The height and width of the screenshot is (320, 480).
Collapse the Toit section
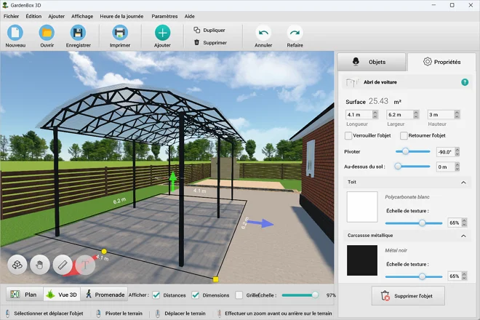tap(465, 183)
